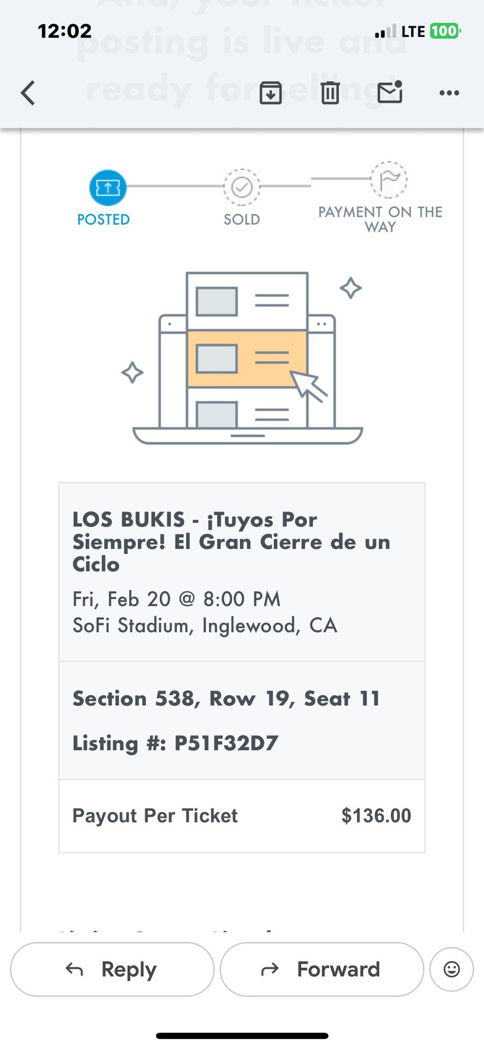Tap the LTE battery status indicator
484x1049 pixels.
tap(445, 31)
